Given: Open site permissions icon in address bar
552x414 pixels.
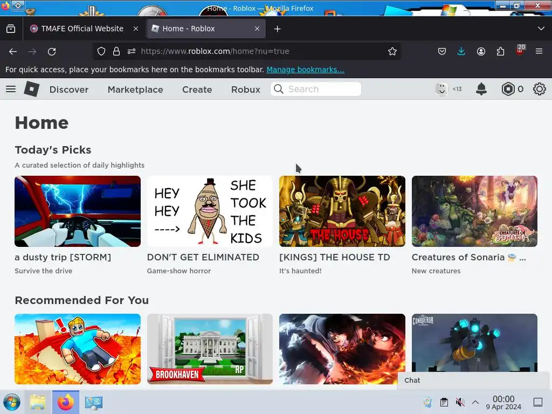Looking at the screenshot, I should click(132, 51).
